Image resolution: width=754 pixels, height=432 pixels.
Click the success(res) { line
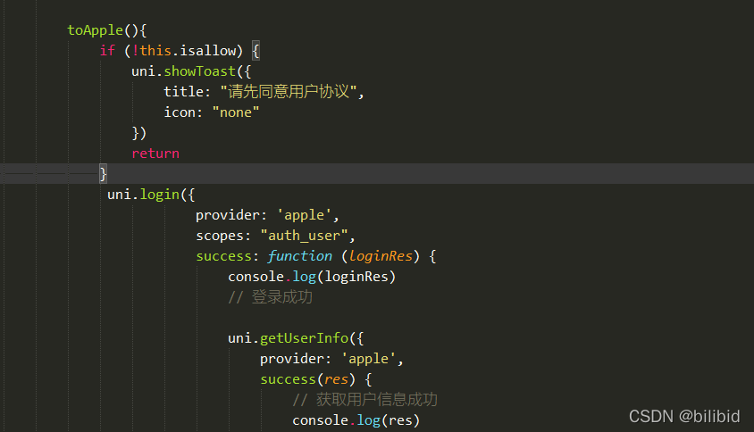[316, 379]
